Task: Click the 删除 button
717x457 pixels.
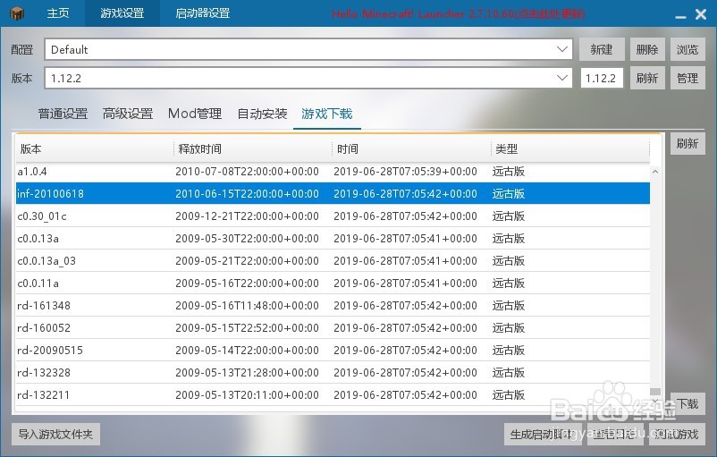Action: click(x=647, y=49)
